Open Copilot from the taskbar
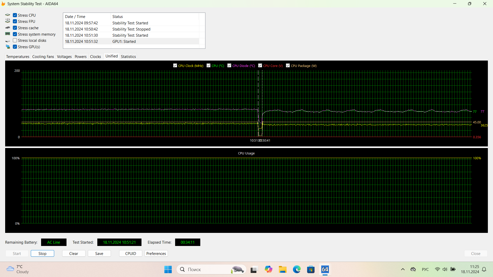The height and width of the screenshot is (277, 493). [x=268, y=270]
